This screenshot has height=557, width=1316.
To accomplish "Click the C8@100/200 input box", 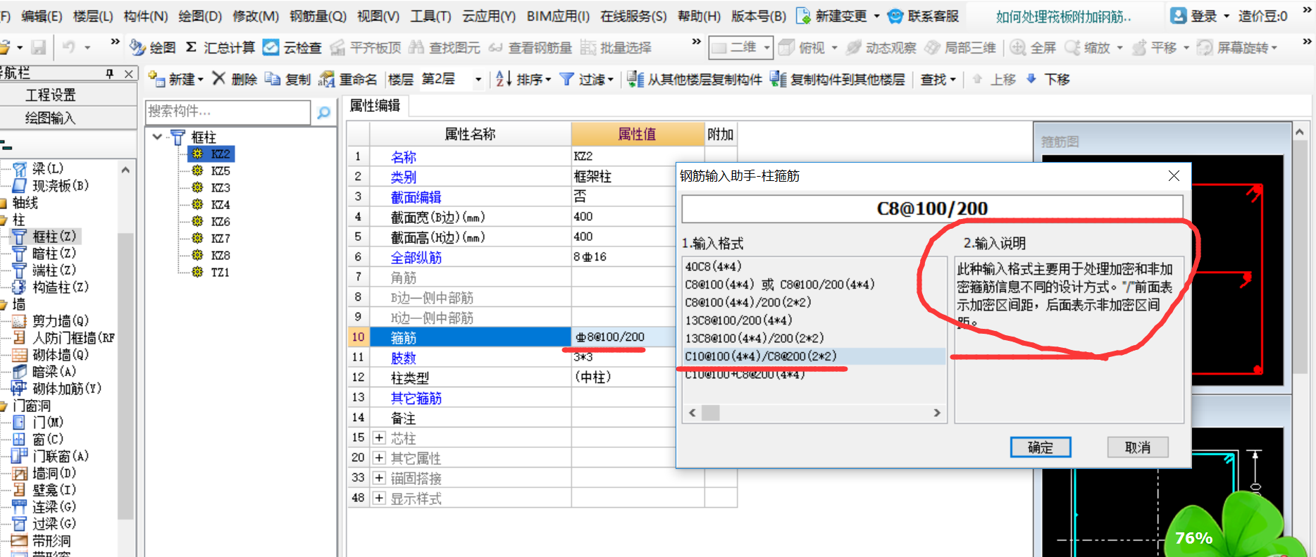I will [x=932, y=208].
